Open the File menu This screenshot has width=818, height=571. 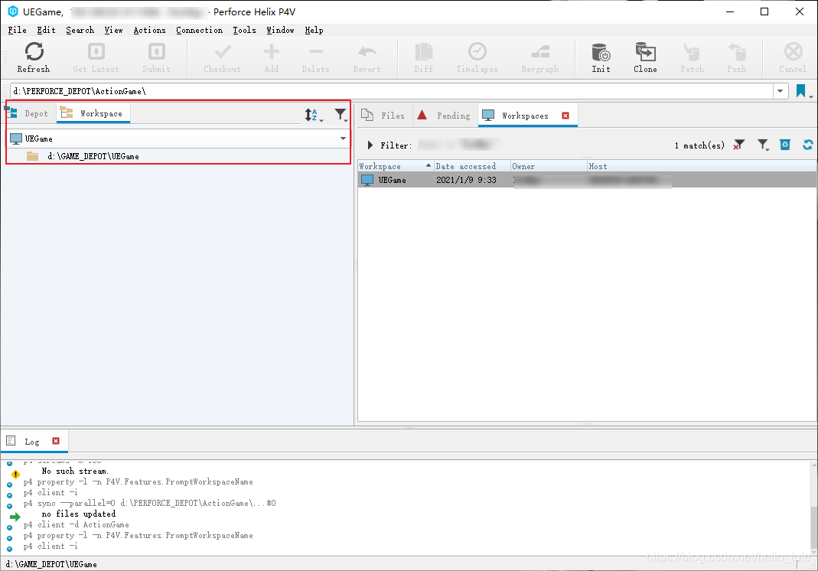17,31
